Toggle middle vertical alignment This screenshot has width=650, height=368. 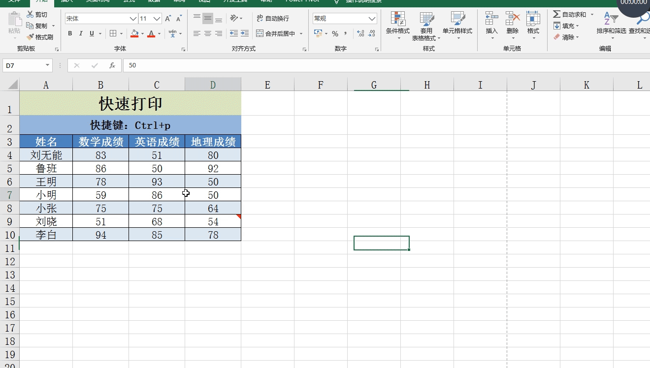coord(208,18)
